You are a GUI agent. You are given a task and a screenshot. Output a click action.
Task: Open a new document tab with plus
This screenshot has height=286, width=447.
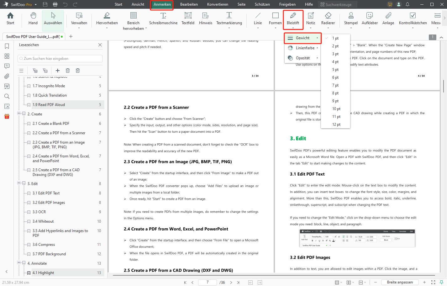click(71, 36)
